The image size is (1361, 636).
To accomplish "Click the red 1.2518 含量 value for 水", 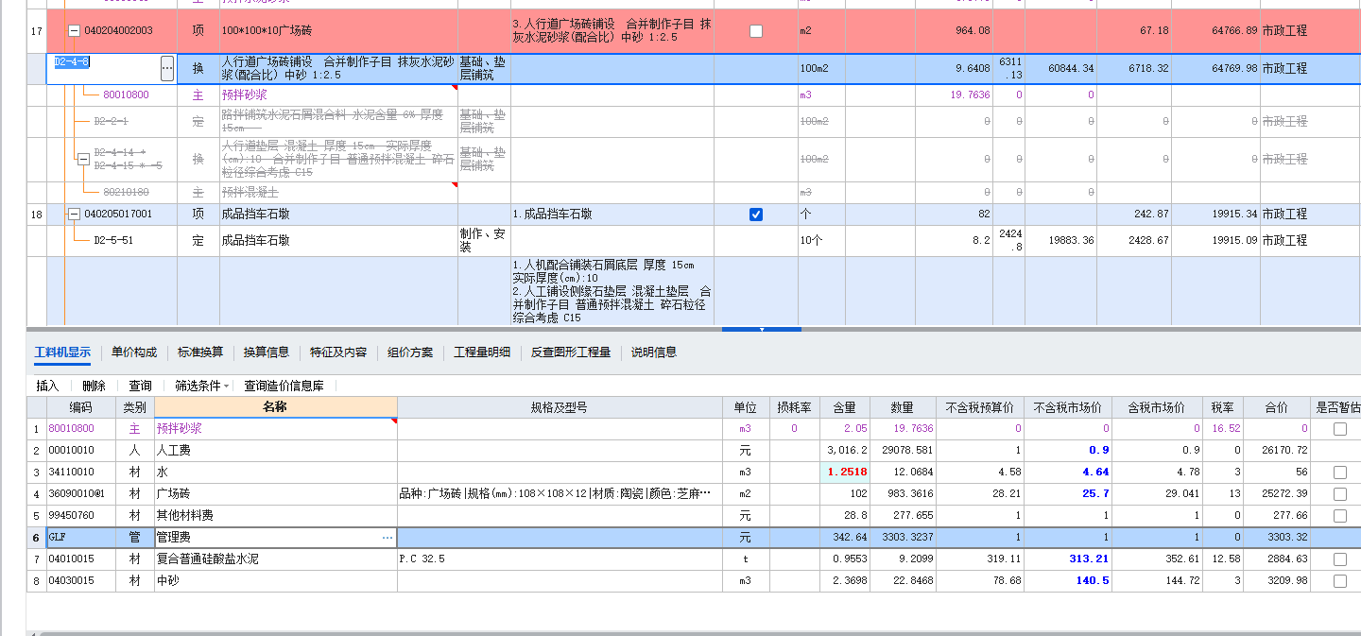I will 847,473.
